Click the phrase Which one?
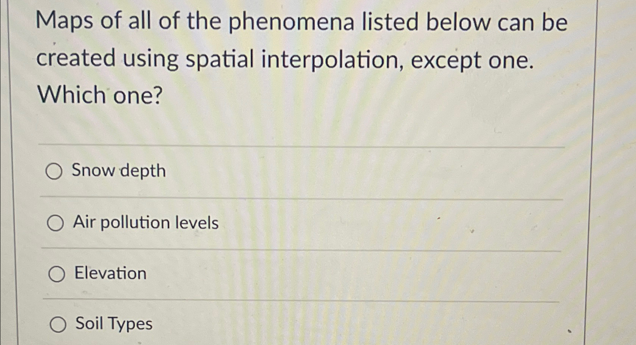 click(100, 96)
